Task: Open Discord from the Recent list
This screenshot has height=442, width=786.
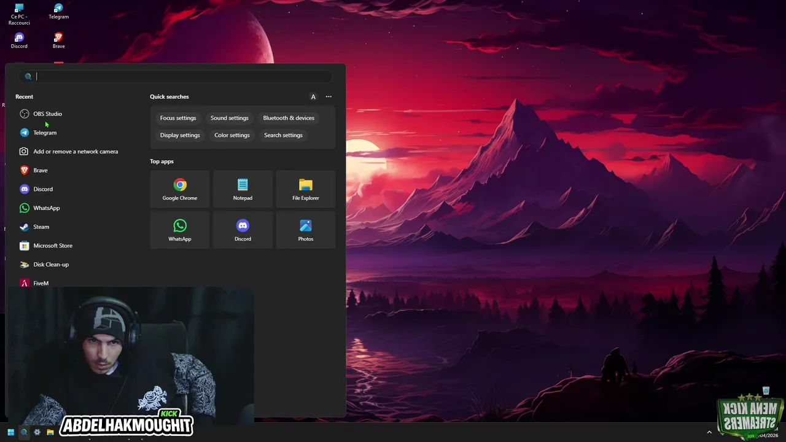Action: [36, 189]
